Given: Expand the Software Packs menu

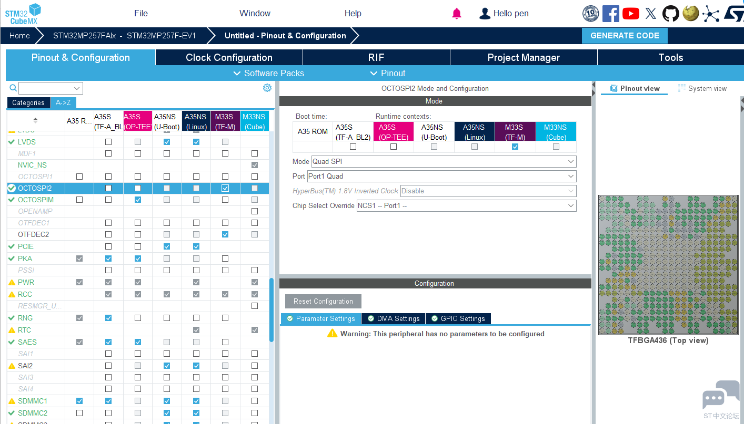Looking at the screenshot, I should 268,73.
